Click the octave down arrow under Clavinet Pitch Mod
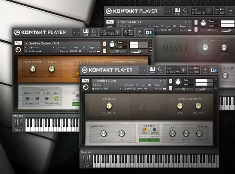Screen dimensions: 235x174 [x=14, y=130]
